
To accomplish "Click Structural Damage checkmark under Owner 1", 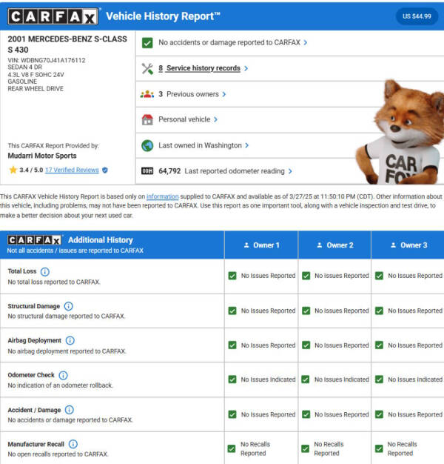I will 232,311.
